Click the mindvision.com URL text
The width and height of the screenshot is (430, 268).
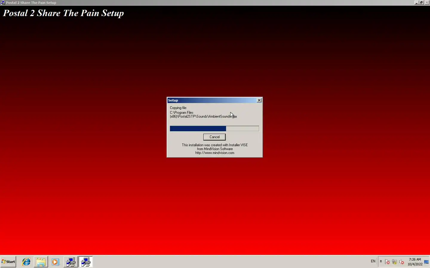(215, 153)
